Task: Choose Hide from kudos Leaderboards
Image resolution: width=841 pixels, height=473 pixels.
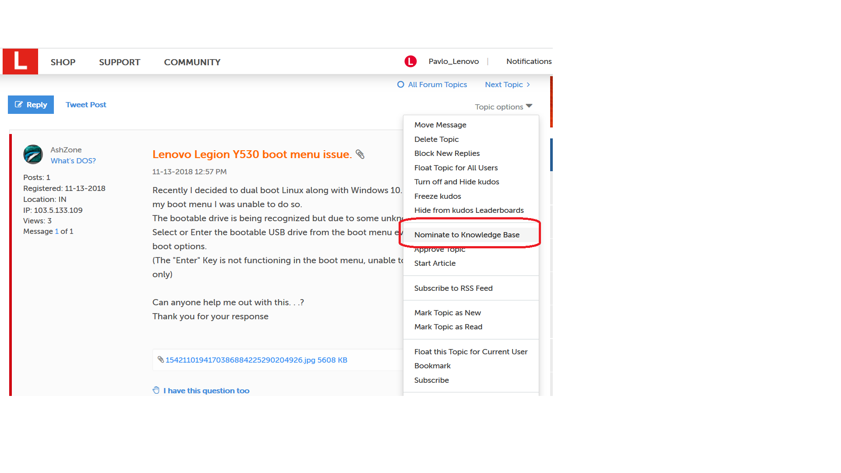Action: pyautogui.click(x=469, y=210)
